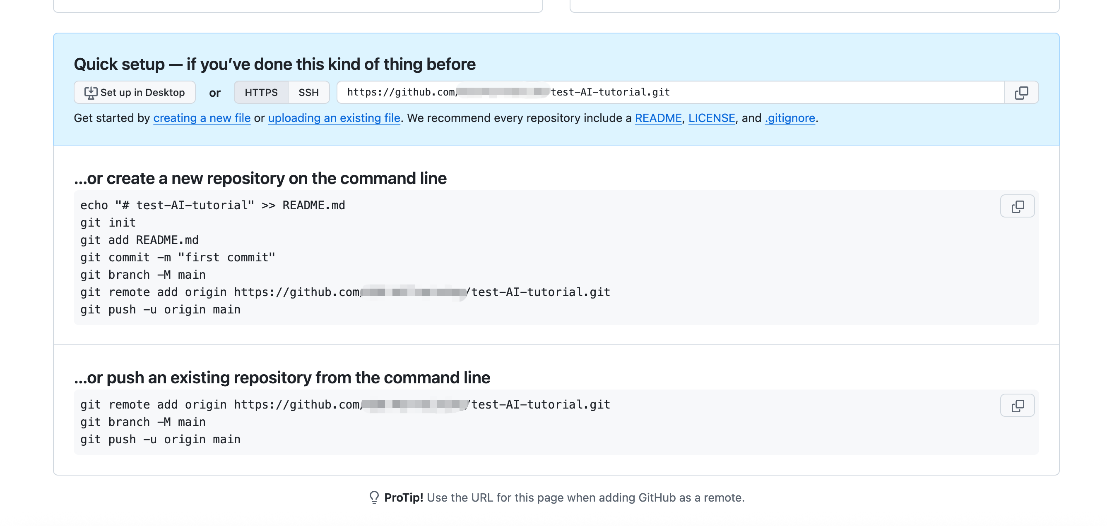1107x526 pixels.
Task: Copy the push existing repository commands
Action: pos(1017,406)
